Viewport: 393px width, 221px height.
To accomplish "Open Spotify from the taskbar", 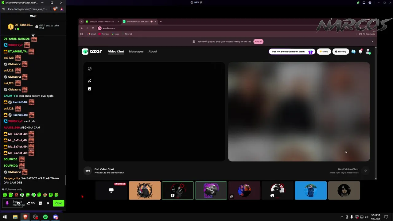I will point(45,217).
